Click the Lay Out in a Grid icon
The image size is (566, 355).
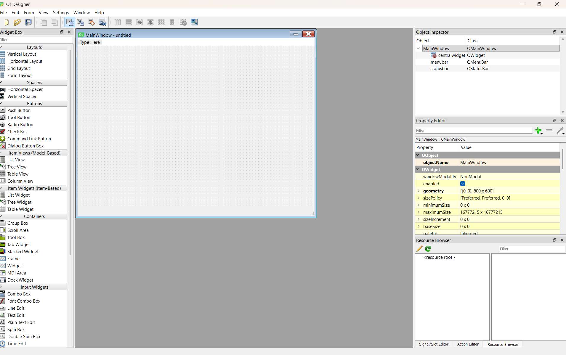tap(161, 22)
